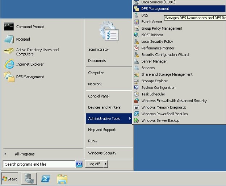Click the Active Directory Users and Computers icon
The height and width of the screenshot is (186, 226).
click(x=9, y=51)
